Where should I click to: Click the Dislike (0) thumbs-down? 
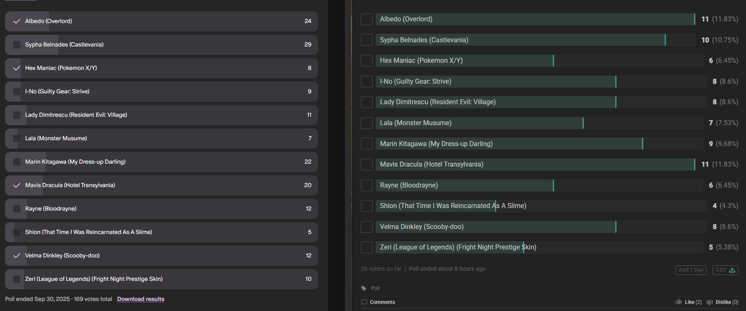pos(710,302)
